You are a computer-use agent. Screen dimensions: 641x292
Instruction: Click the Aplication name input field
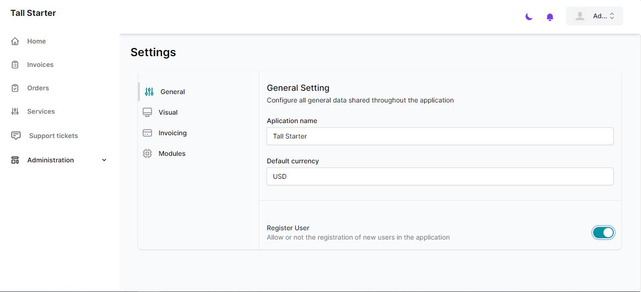pos(440,136)
